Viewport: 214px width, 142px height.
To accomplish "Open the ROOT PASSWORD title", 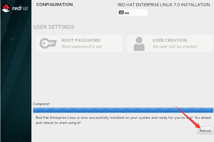I will [x=81, y=40].
